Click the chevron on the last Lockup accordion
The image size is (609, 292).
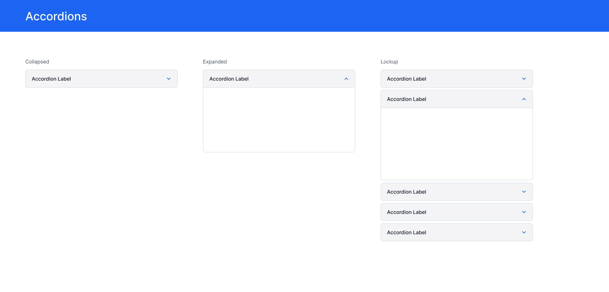click(x=524, y=232)
